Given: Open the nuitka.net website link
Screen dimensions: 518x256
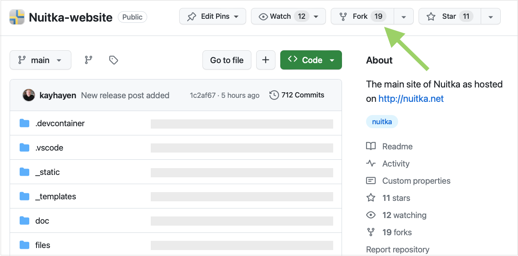Looking at the screenshot, I should click(x=411, y=99).
